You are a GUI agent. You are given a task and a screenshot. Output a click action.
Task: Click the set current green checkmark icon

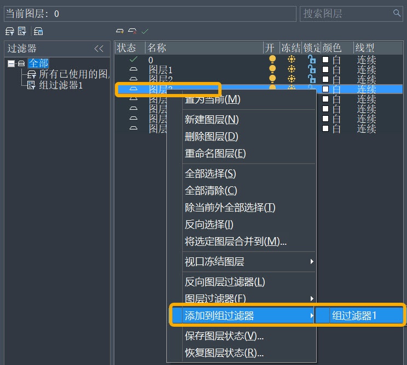coord(145,31)
